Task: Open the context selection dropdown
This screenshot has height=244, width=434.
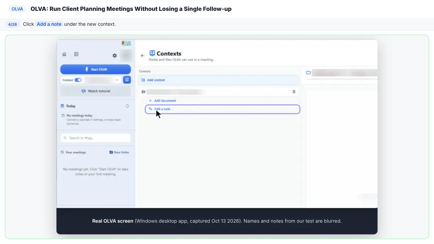Action: (103, 80)
